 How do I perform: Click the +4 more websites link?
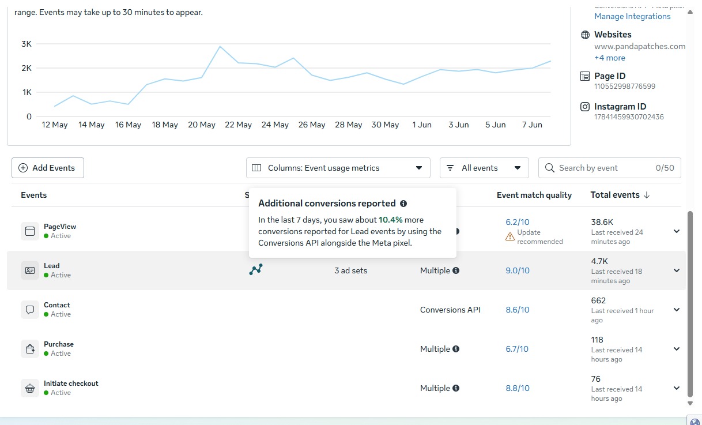point(610,58)
